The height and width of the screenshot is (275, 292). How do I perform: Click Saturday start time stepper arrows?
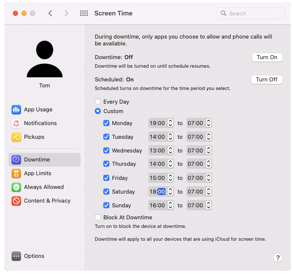tap(170, 191)
